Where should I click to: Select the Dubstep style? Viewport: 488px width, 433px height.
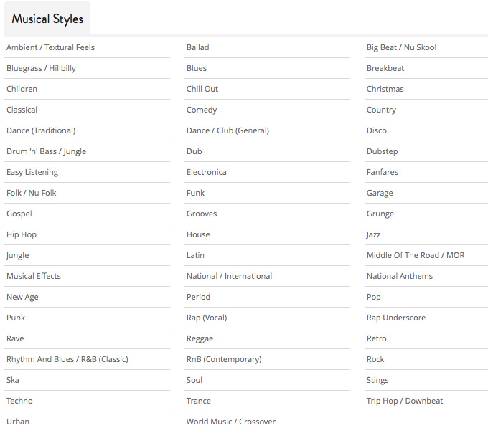[383, 151]
